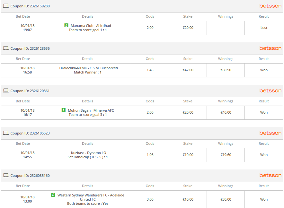This screenshot has width=284, height=208.
Task: Select Uralochka-NTMK - C.S.M. Bucharesti match details
Action: (88, 70)
